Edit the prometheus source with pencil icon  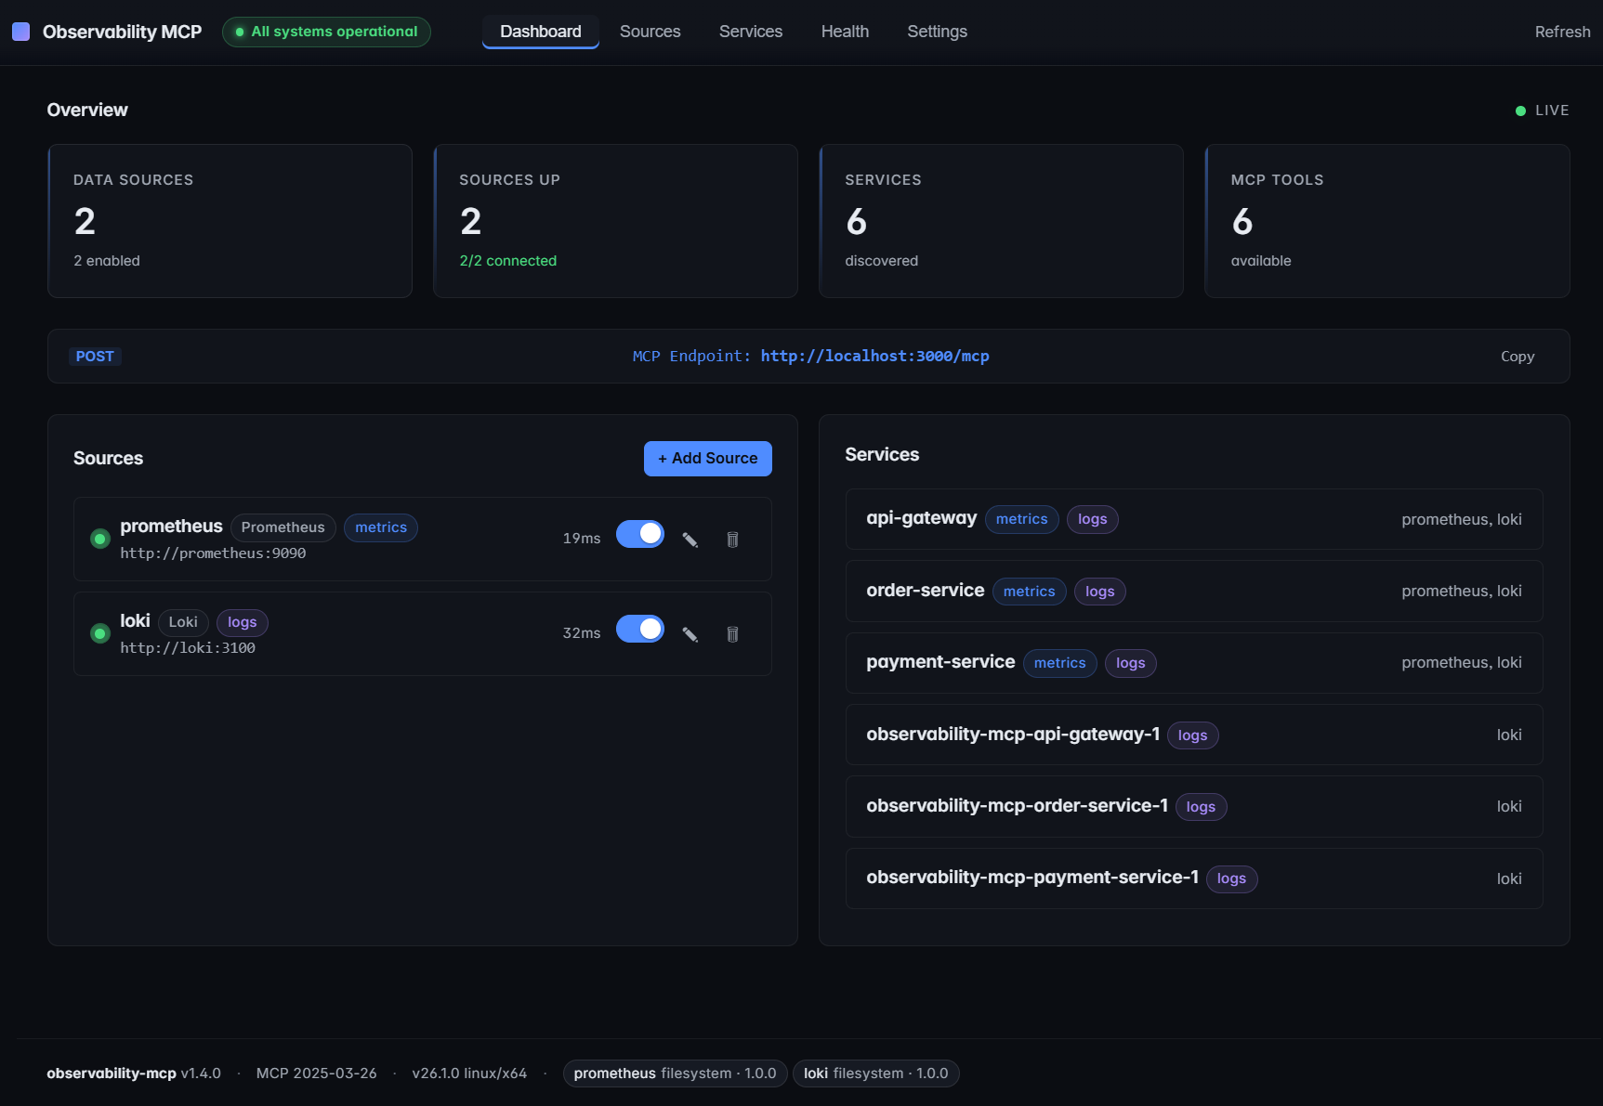690,540
